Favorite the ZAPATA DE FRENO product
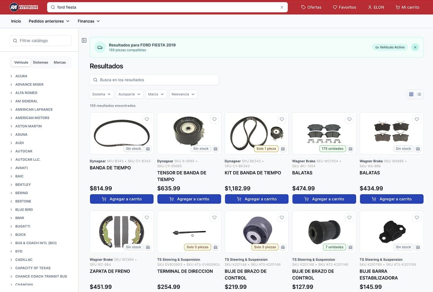 [x=147, y=217]
